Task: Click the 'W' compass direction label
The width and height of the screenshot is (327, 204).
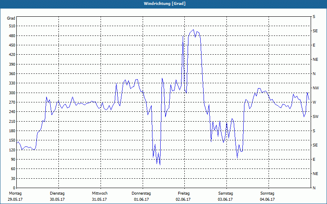Action: pos(314,102)
